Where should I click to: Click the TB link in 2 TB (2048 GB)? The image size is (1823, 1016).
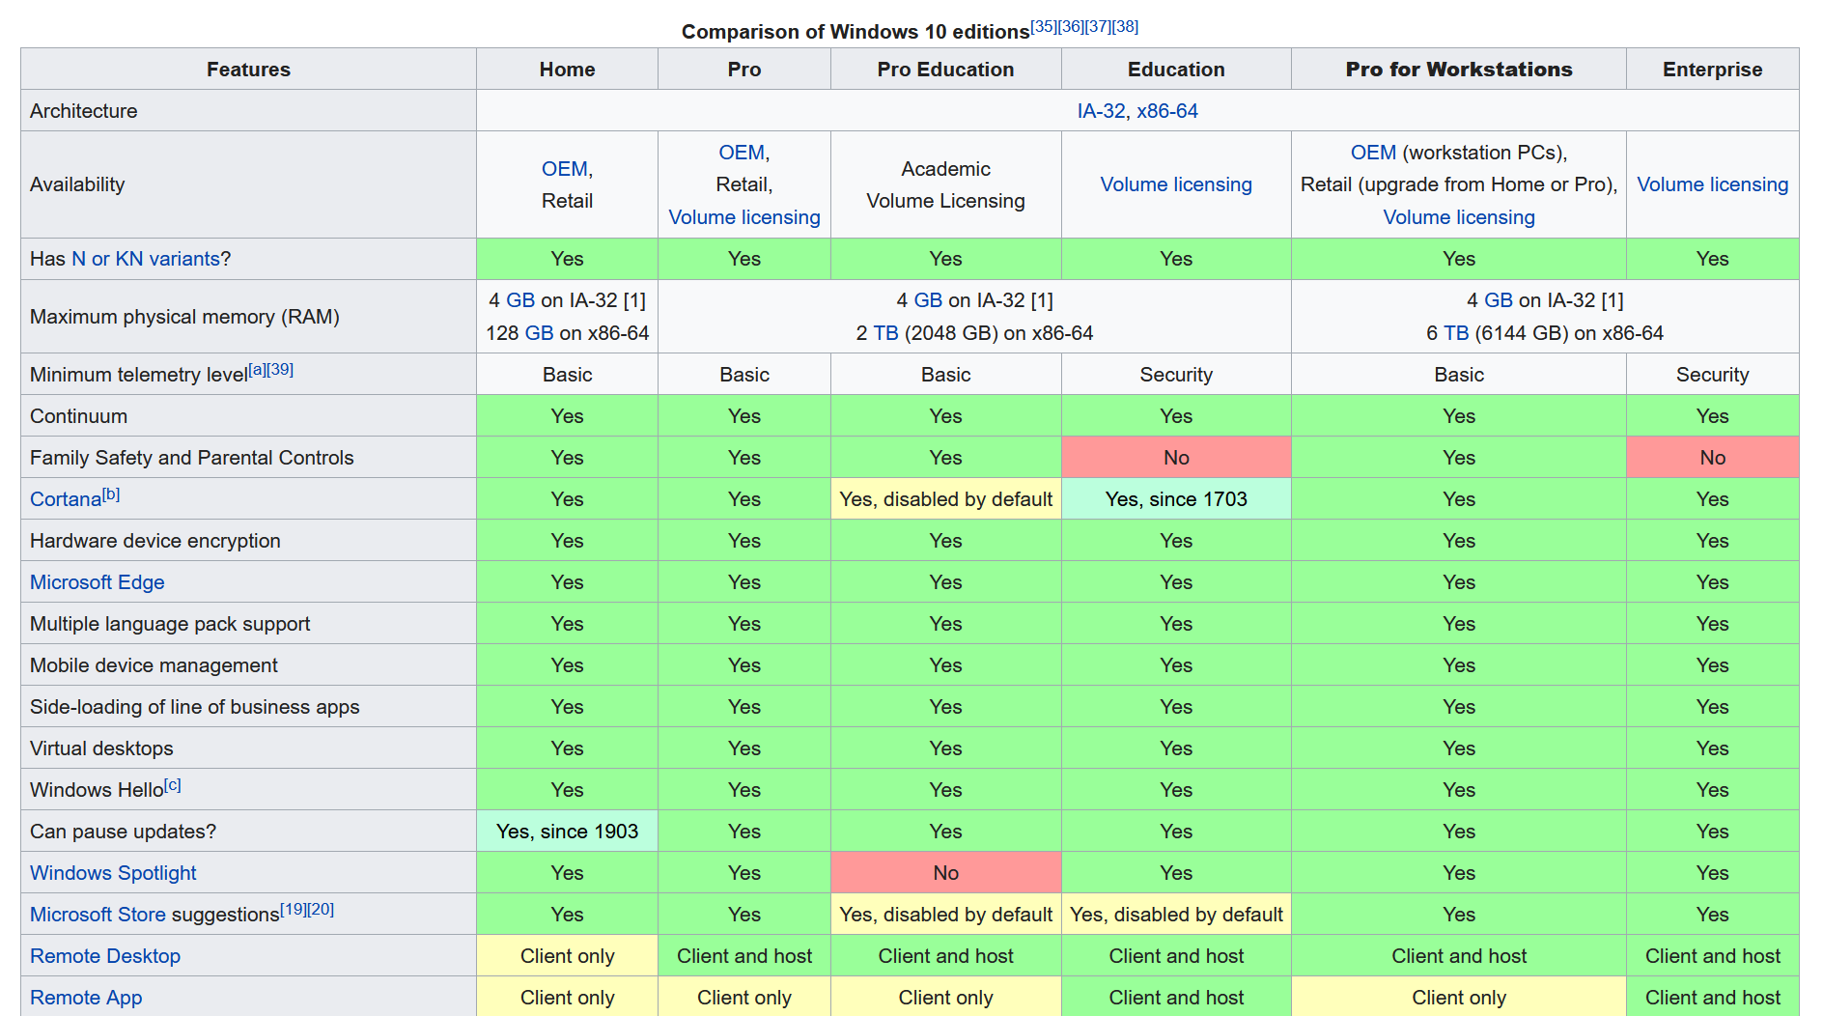(886, 333)
